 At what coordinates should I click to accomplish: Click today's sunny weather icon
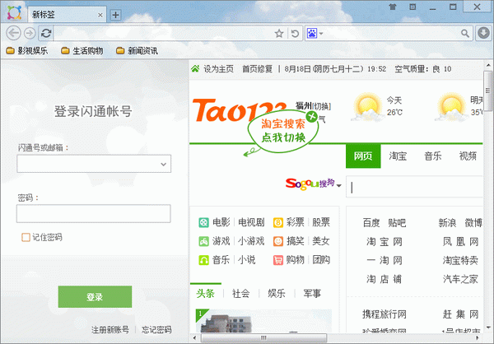(x=367, y=107)
